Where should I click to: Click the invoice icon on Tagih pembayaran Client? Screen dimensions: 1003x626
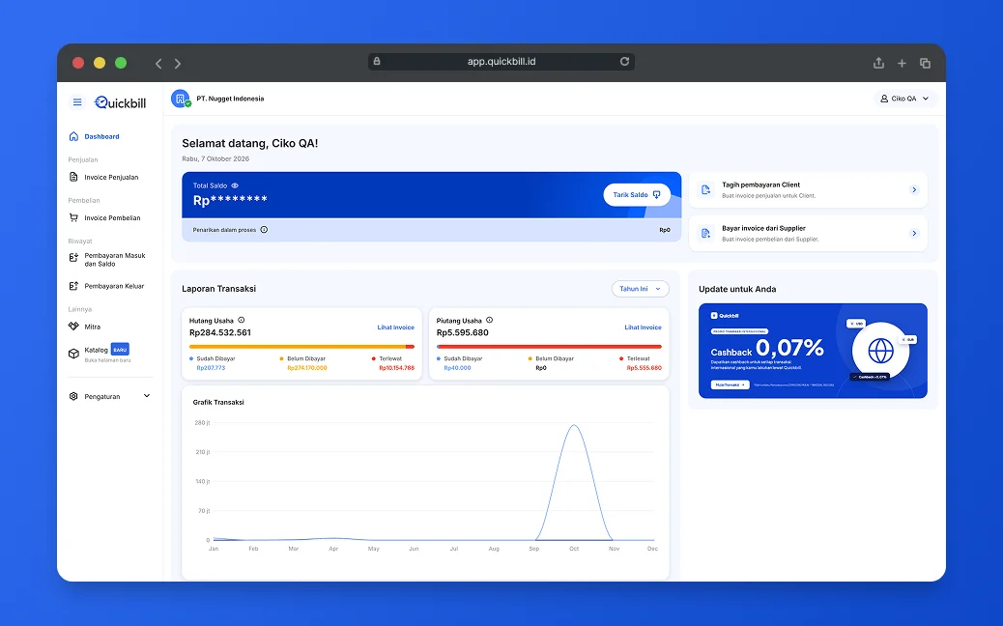(x=705, y=190)
